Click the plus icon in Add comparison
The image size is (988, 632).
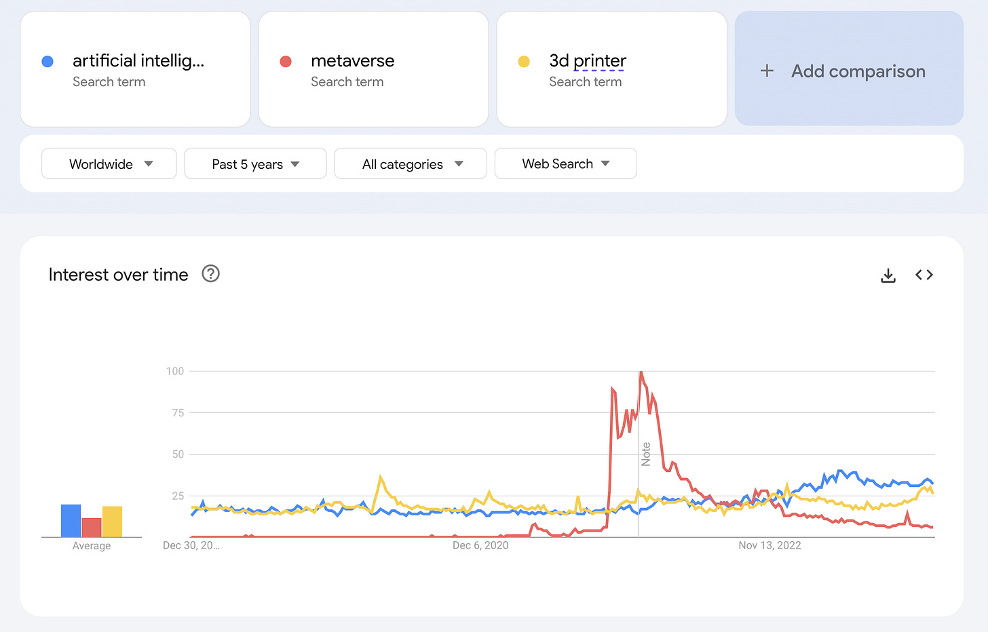[767, 71]
